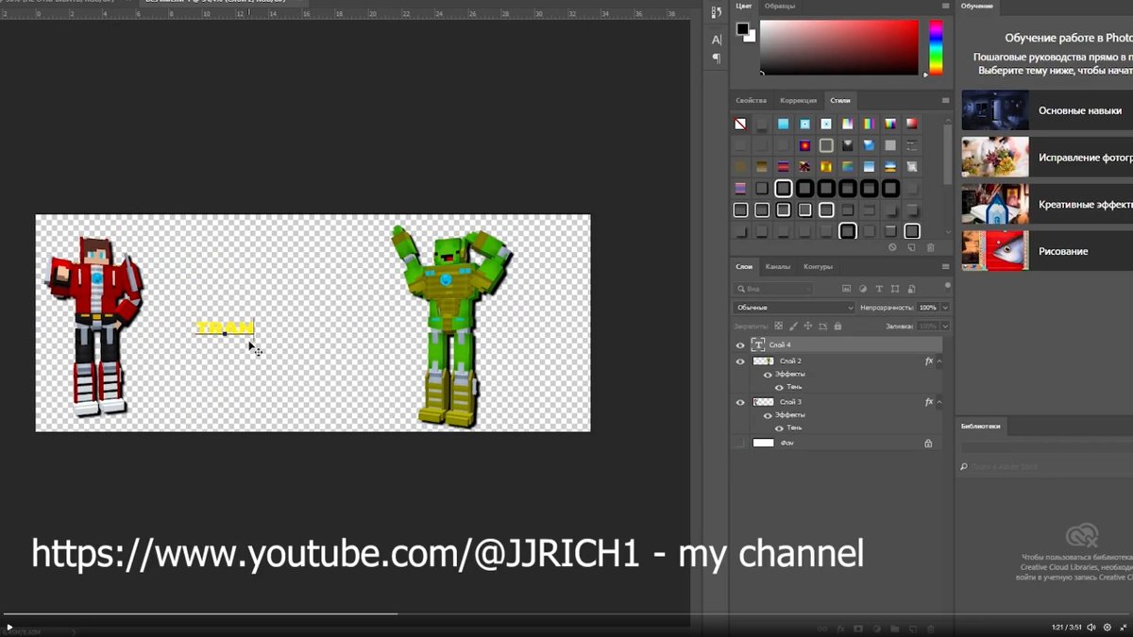Switch to the Каналы tab
This screenshot has width=1133, height=637.
coord(778,266)
